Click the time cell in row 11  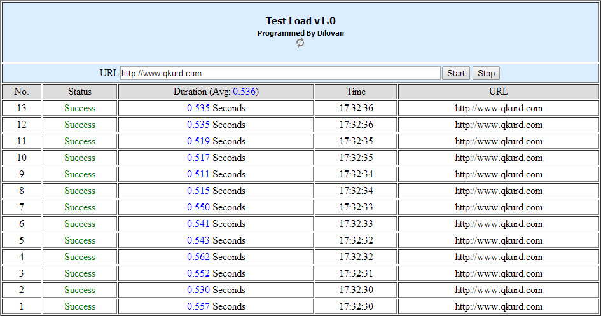(356, 141)
